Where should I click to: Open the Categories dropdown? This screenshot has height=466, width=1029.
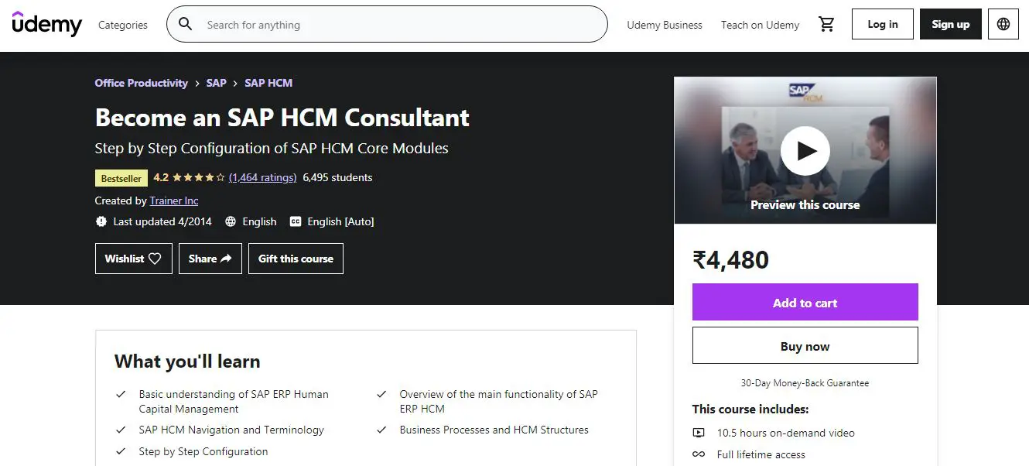click(x=122, y=24)
